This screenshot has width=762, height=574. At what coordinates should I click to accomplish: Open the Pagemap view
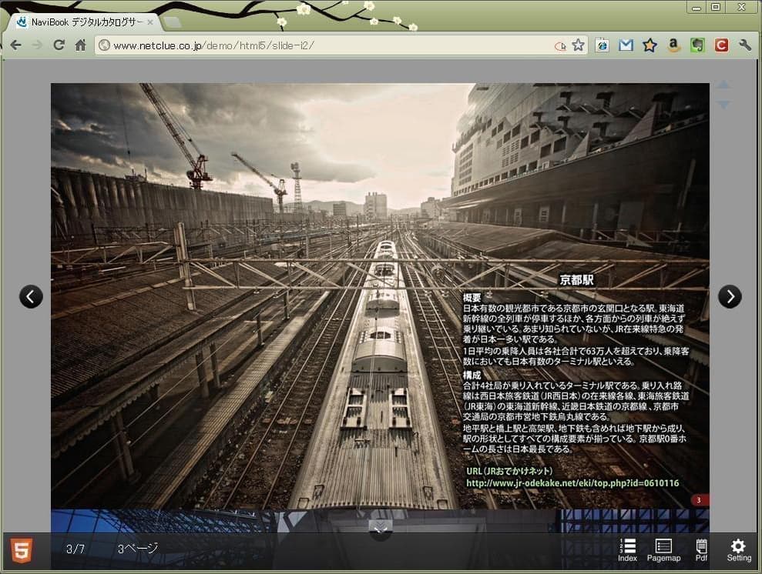click(663, 549)
